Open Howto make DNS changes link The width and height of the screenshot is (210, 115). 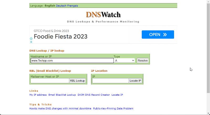point(60,108)
